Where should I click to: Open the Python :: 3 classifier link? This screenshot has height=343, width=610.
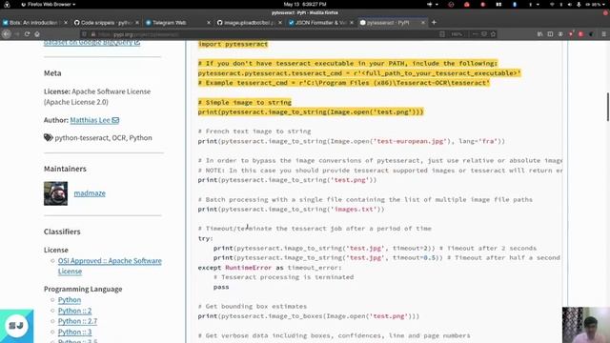[x=74, y=333]
